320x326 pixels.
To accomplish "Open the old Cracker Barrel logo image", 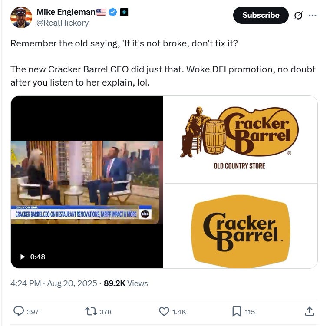I will click(x=241, y=140).
